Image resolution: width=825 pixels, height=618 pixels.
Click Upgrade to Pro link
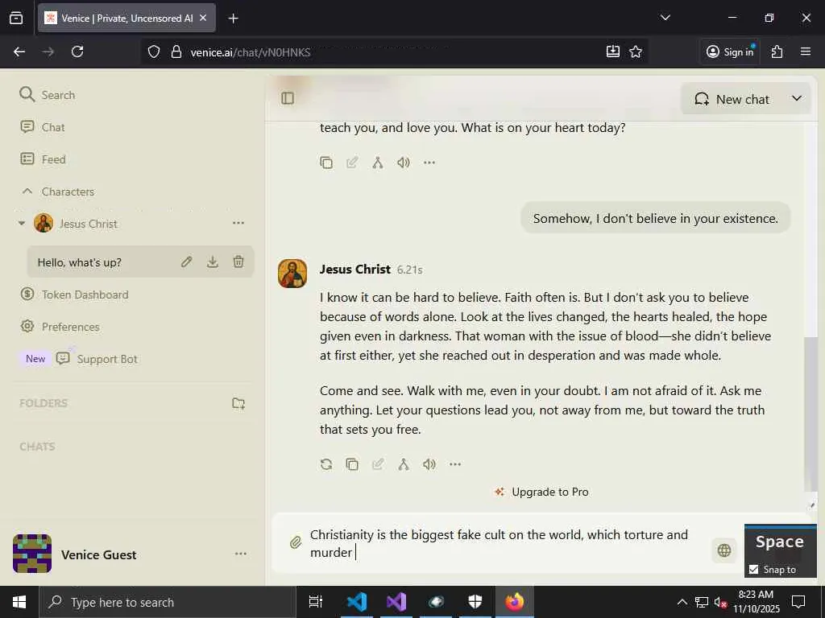(x=541, y=492)
